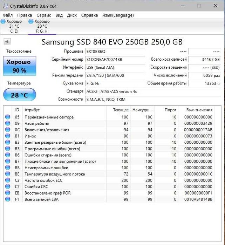Click raw value 0000000017AB

(198, 130)
